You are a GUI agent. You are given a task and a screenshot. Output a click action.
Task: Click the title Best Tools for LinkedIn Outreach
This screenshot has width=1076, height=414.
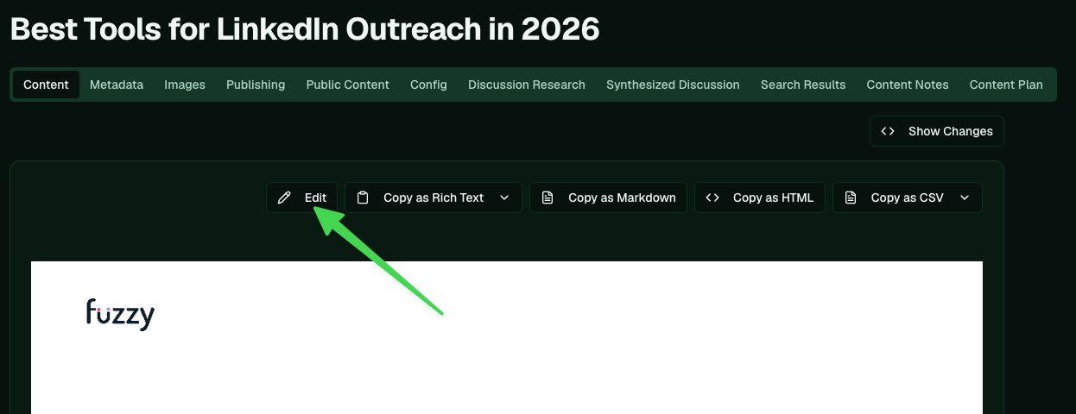coord(305,28)
